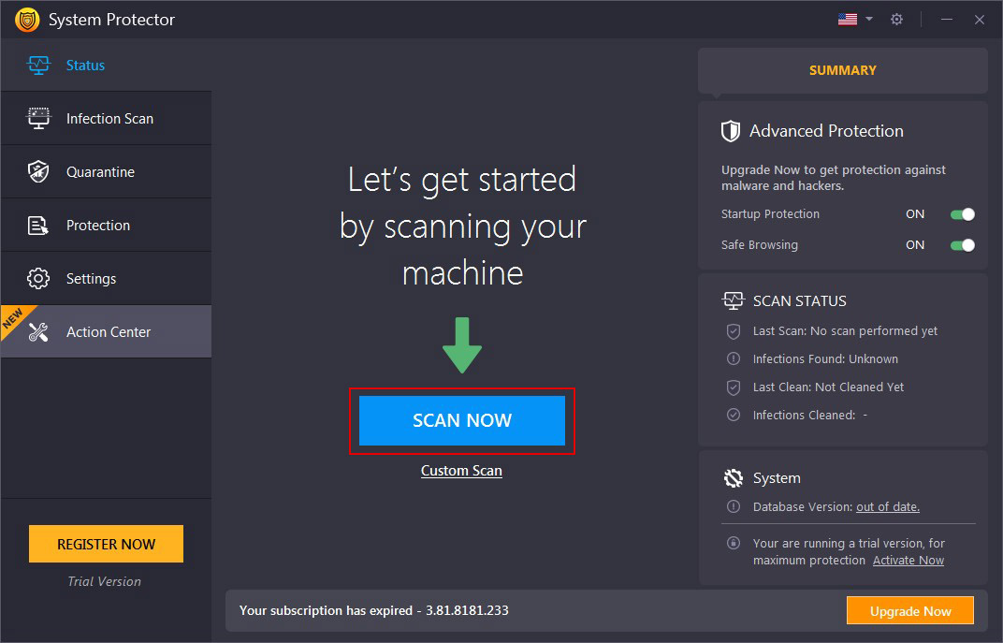Open the database 'out of date' link
This screenshot has height=643, width=1003.
(x=887, y=506)
